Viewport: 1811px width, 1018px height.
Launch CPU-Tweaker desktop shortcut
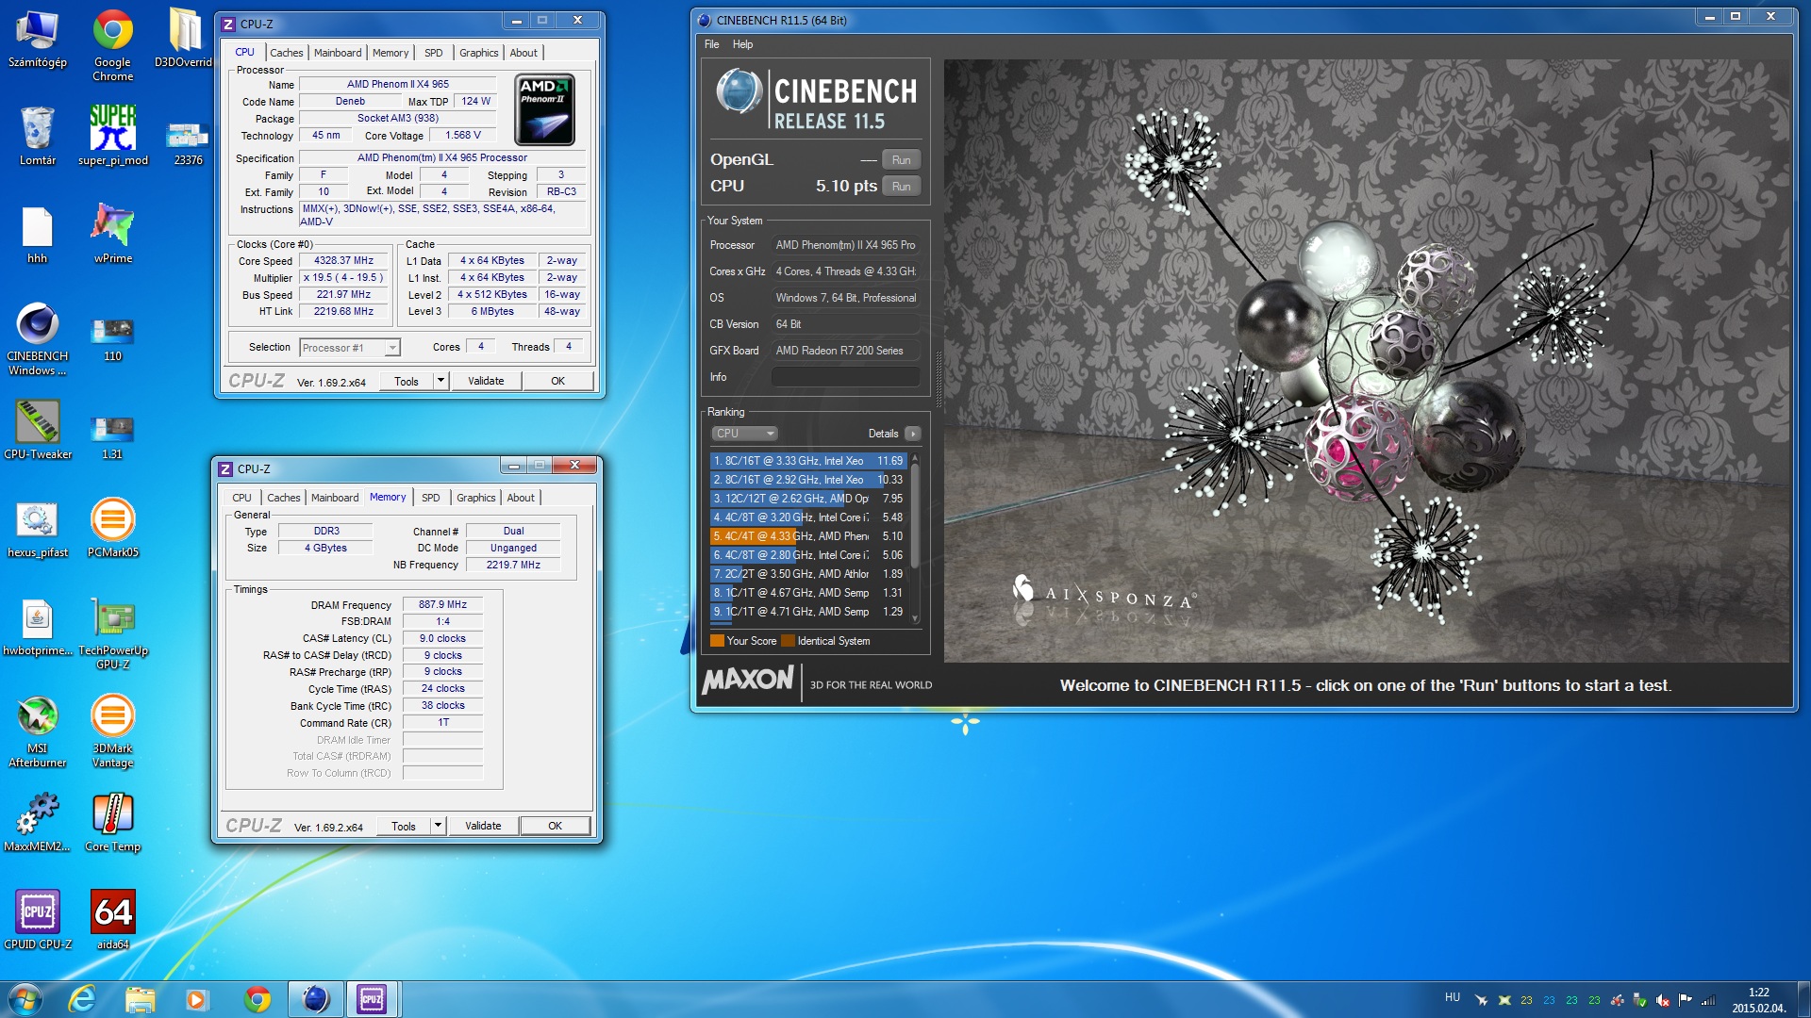tap(38, 430)
